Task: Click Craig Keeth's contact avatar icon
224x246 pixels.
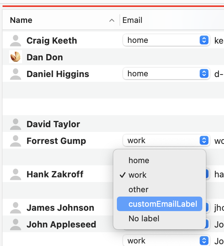Action: pyautogui.click(x=16, y=41)
